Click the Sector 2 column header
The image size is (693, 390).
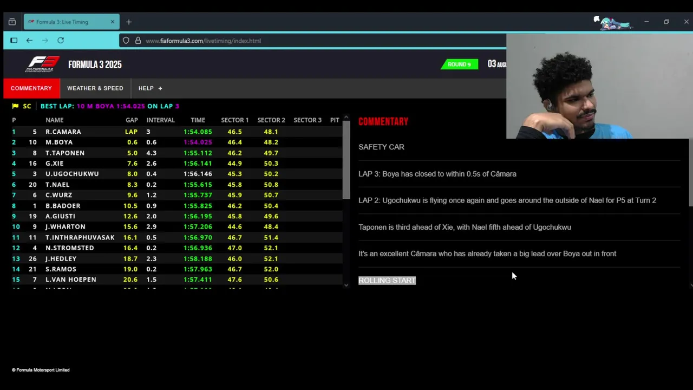[x=271, y=120]
